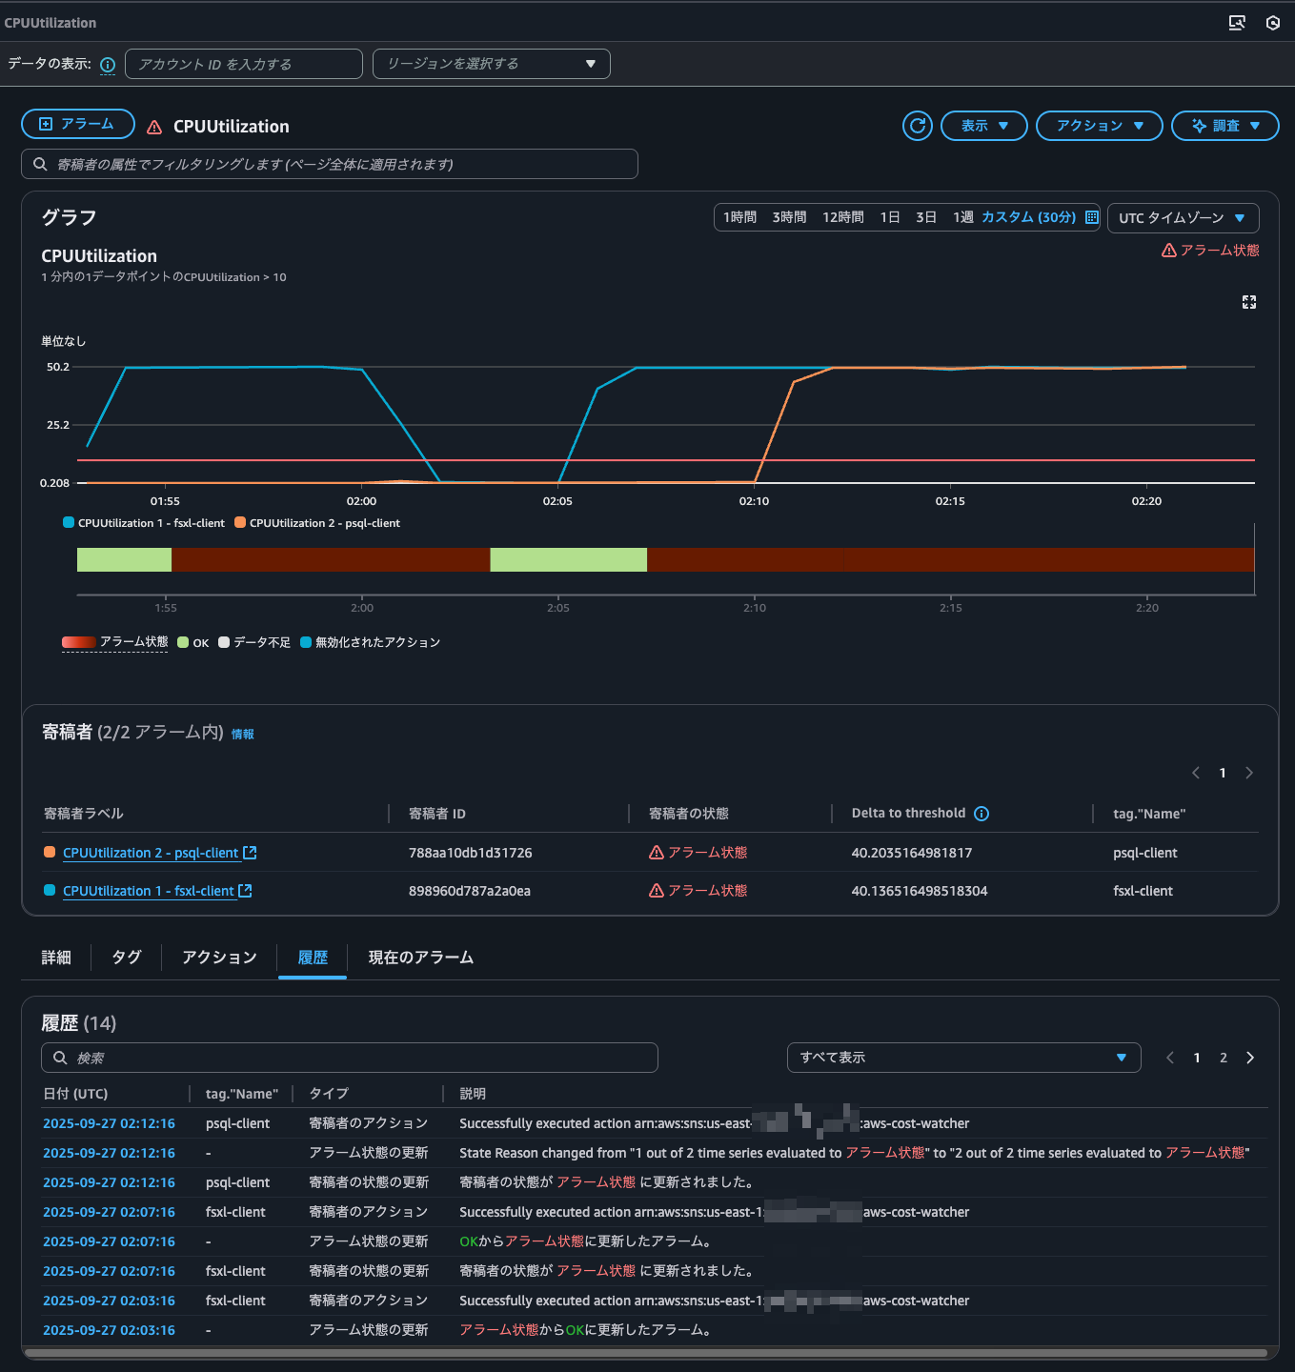Switch to the タグ tab

pos(127,958)
